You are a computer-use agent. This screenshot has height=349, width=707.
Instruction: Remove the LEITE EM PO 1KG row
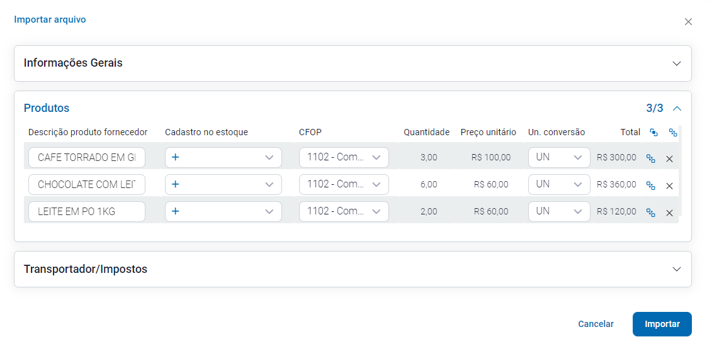pos(669,213)
